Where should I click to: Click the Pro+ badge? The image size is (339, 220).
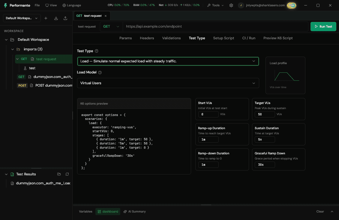point(291,5)
